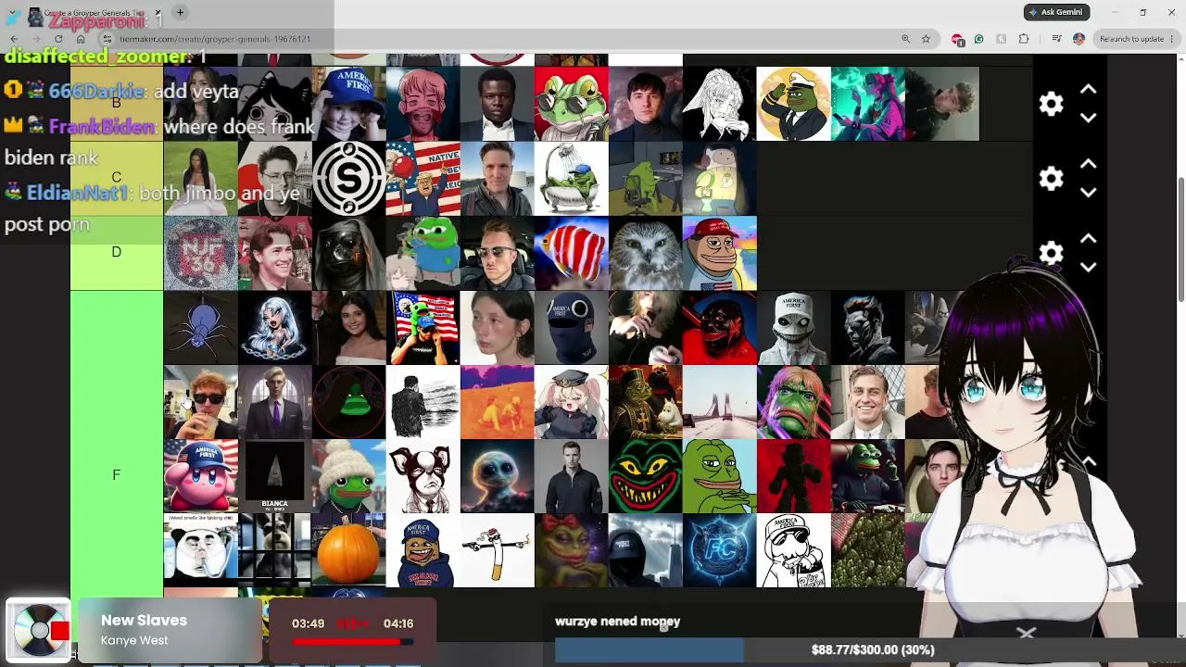The height and width of the screenshot is (667, 1186).
Task: Click the tier C label
Action: coord(117,178)
